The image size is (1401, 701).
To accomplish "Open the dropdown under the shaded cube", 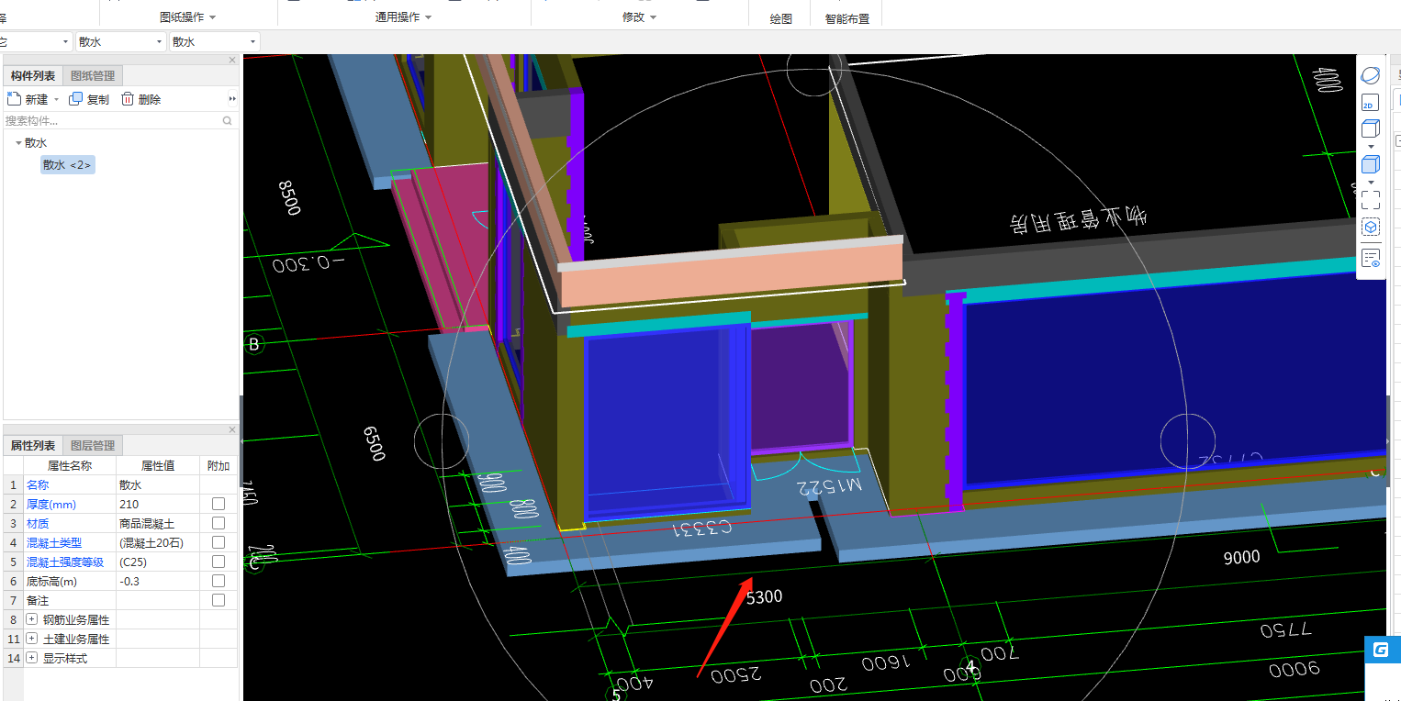I will tap(1371, 182).
